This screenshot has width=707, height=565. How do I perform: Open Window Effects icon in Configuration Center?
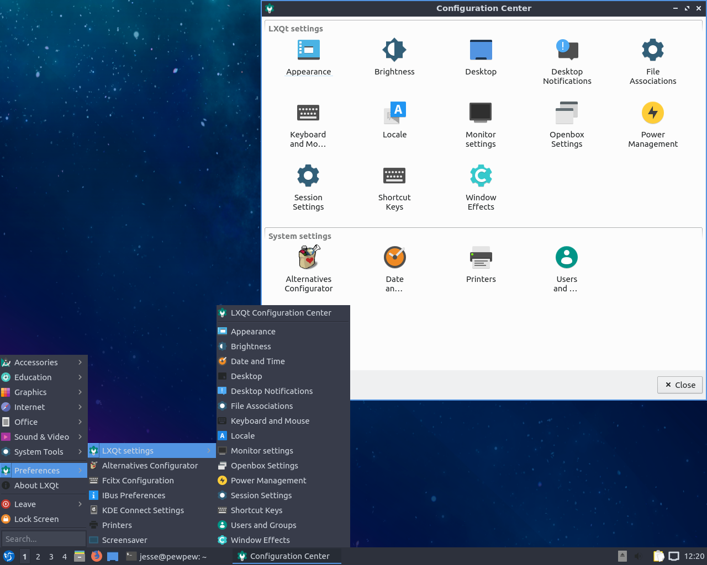481,175
